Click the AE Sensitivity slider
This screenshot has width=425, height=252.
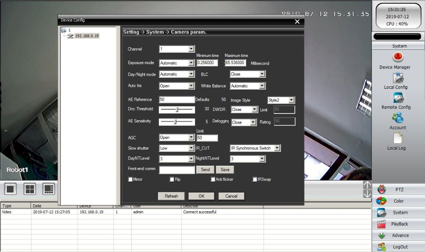click(x=177, y=122)
